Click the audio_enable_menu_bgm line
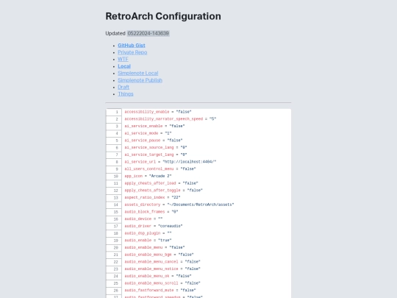Viewport: 397px width, 298px height. 160,255
